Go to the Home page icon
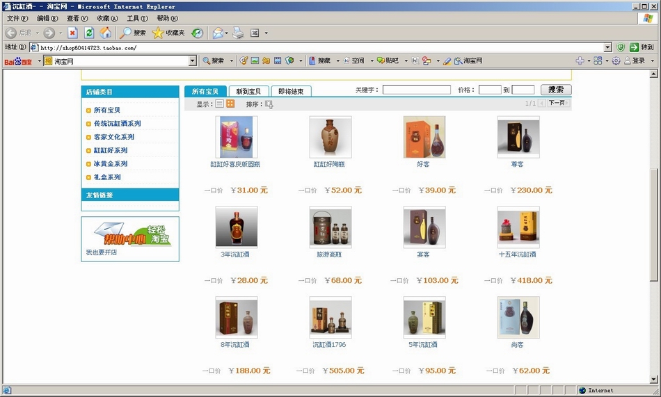 pos(105,33)
